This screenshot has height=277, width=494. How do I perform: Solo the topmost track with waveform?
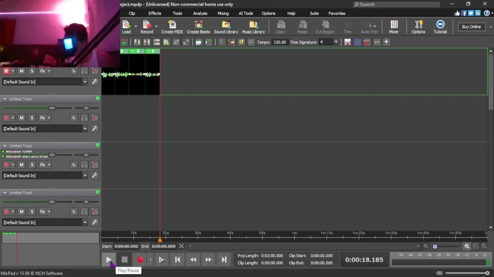[x=32, y=71]
